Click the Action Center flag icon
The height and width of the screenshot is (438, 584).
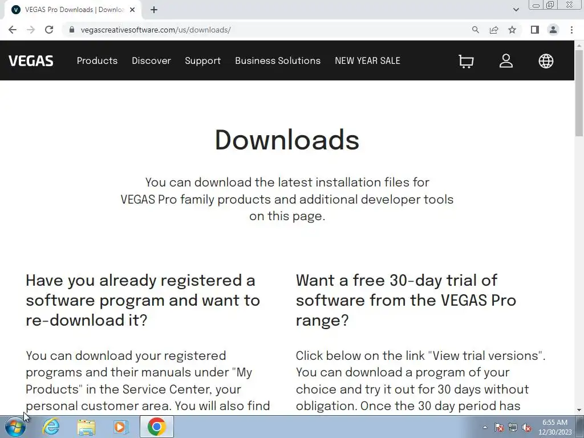(499, 428)
